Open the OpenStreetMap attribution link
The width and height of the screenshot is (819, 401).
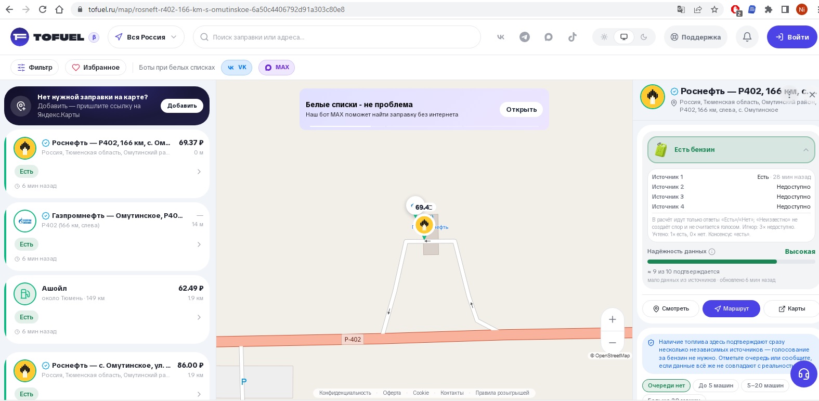coord(610,356)
